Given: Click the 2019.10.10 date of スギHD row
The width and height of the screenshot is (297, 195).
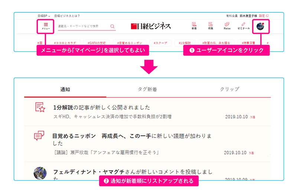Looking at the screenshot, I should coord(236,117).
